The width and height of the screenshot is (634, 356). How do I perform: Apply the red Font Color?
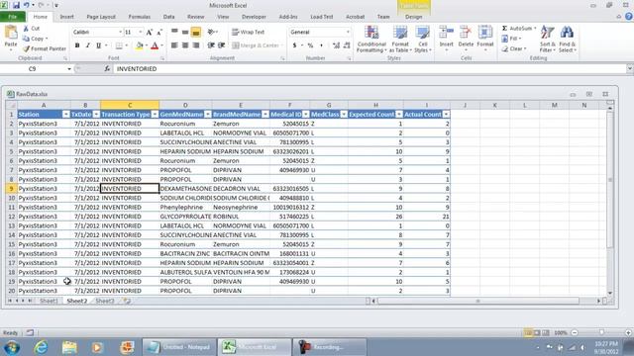point(155,45)
